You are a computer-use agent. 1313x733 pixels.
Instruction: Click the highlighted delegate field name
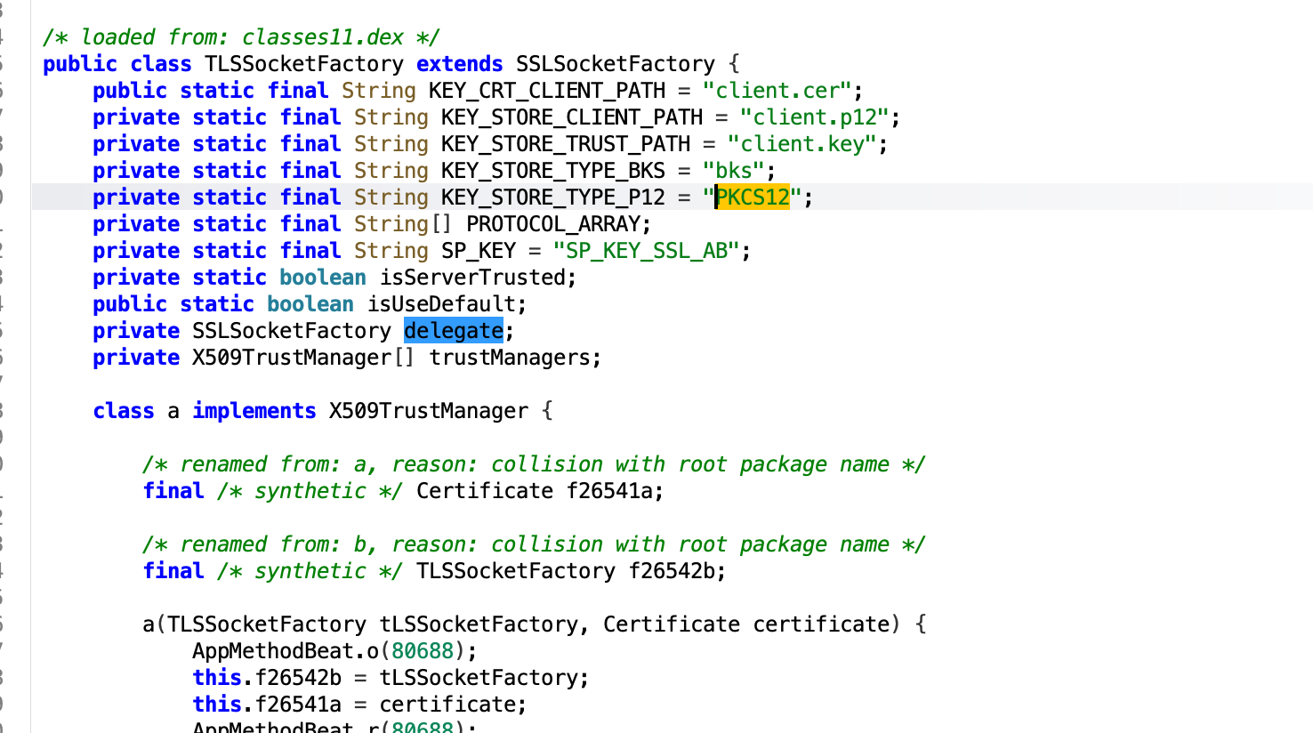[454, 331]
